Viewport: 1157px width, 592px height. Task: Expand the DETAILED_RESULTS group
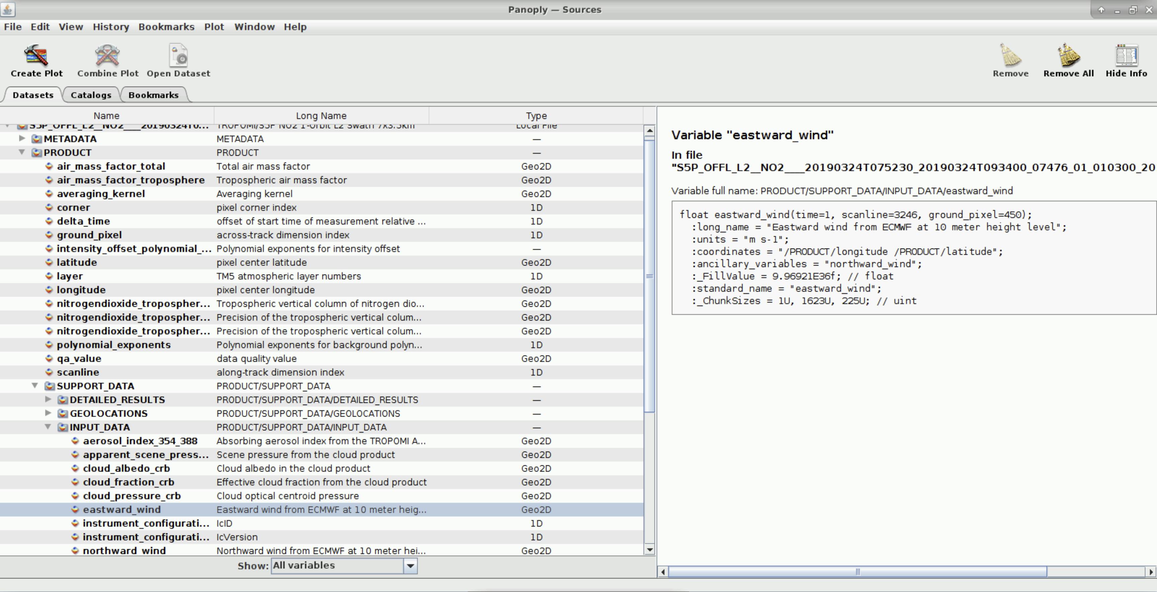47,399
